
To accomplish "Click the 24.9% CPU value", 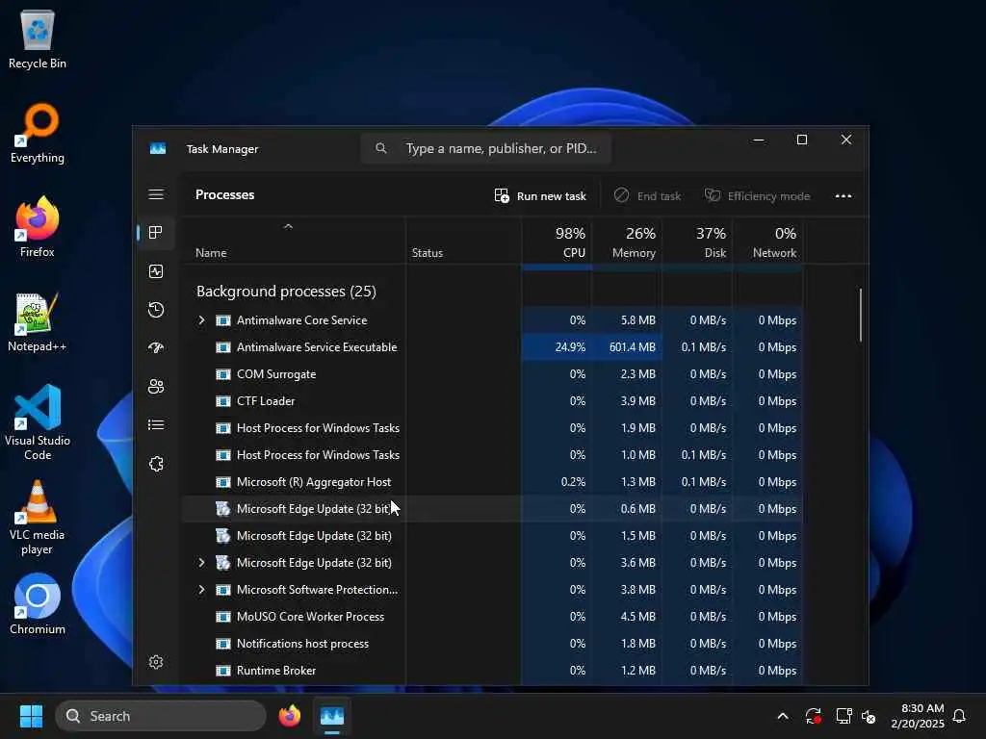I will coord(570,346).
